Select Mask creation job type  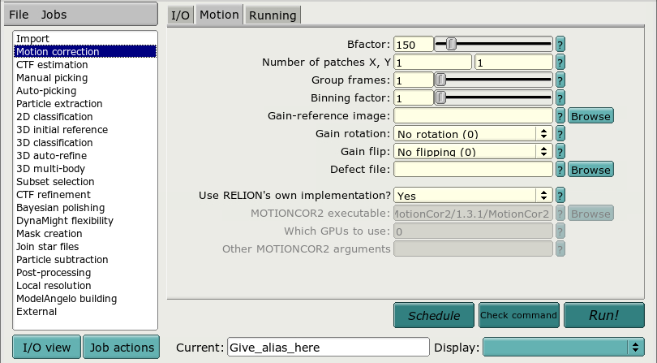85,234
